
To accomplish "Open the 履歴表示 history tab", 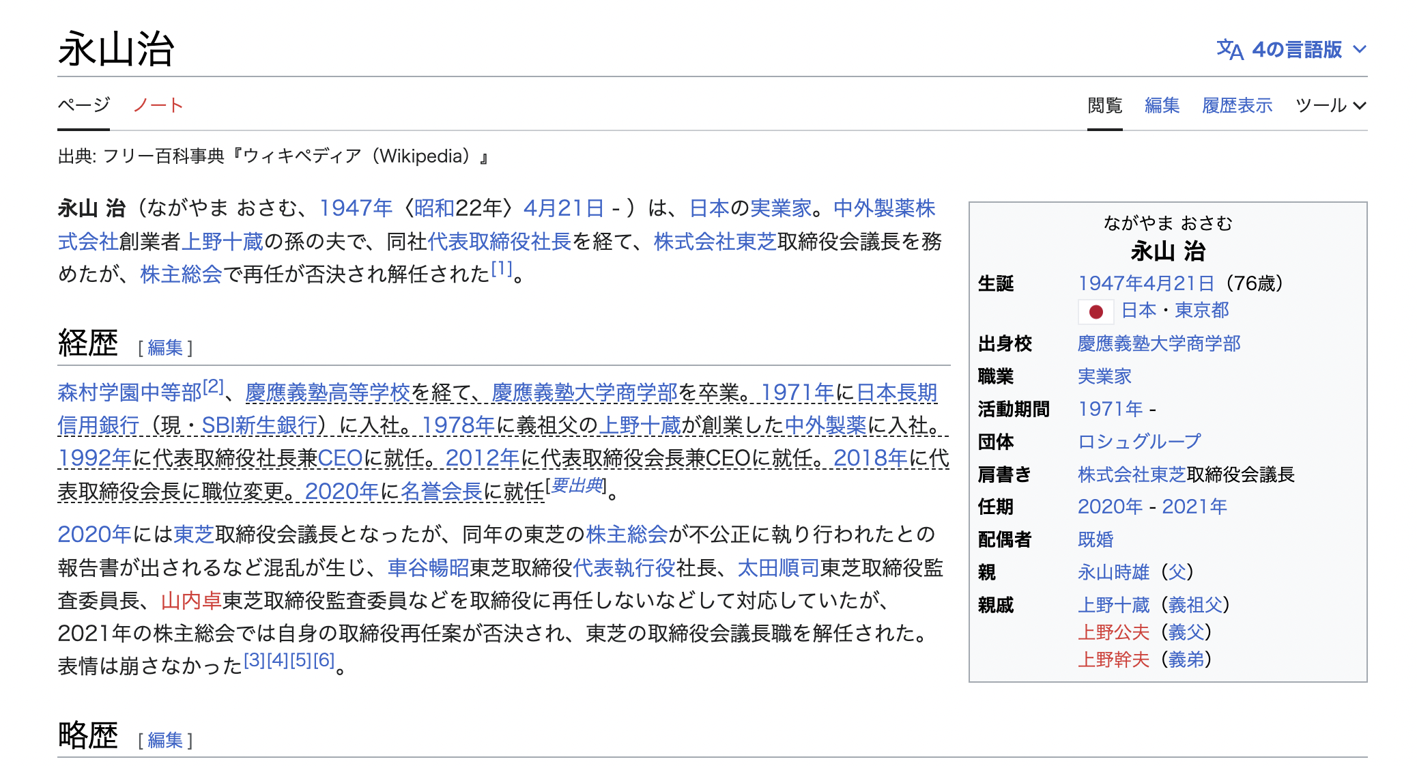I will pyautogui.click(x=1237, y=105).
